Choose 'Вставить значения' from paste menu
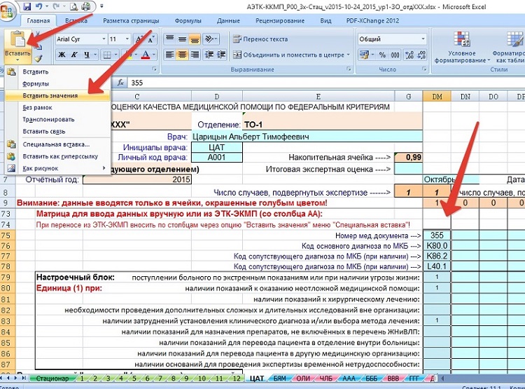 tap(50, 95)
